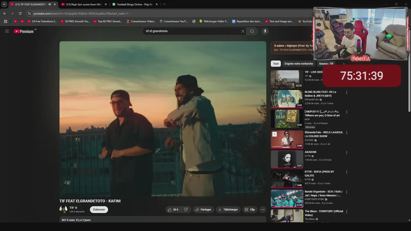
Task: Like the KAFINI video
Action: pos(172,210)
